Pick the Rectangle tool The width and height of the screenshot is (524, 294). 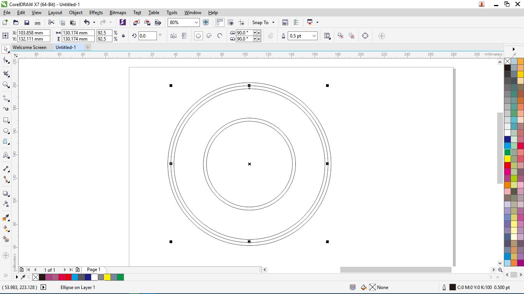point(6,120)
